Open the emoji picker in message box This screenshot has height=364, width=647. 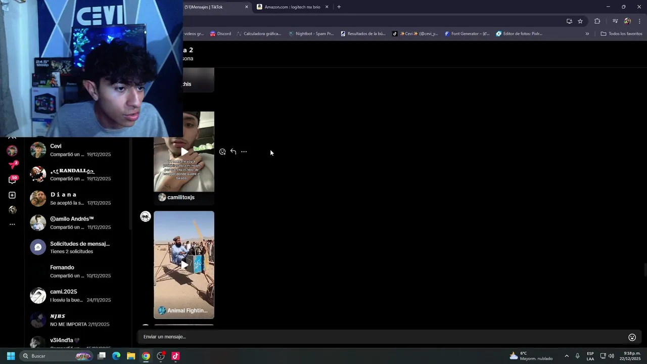[632, 337]
